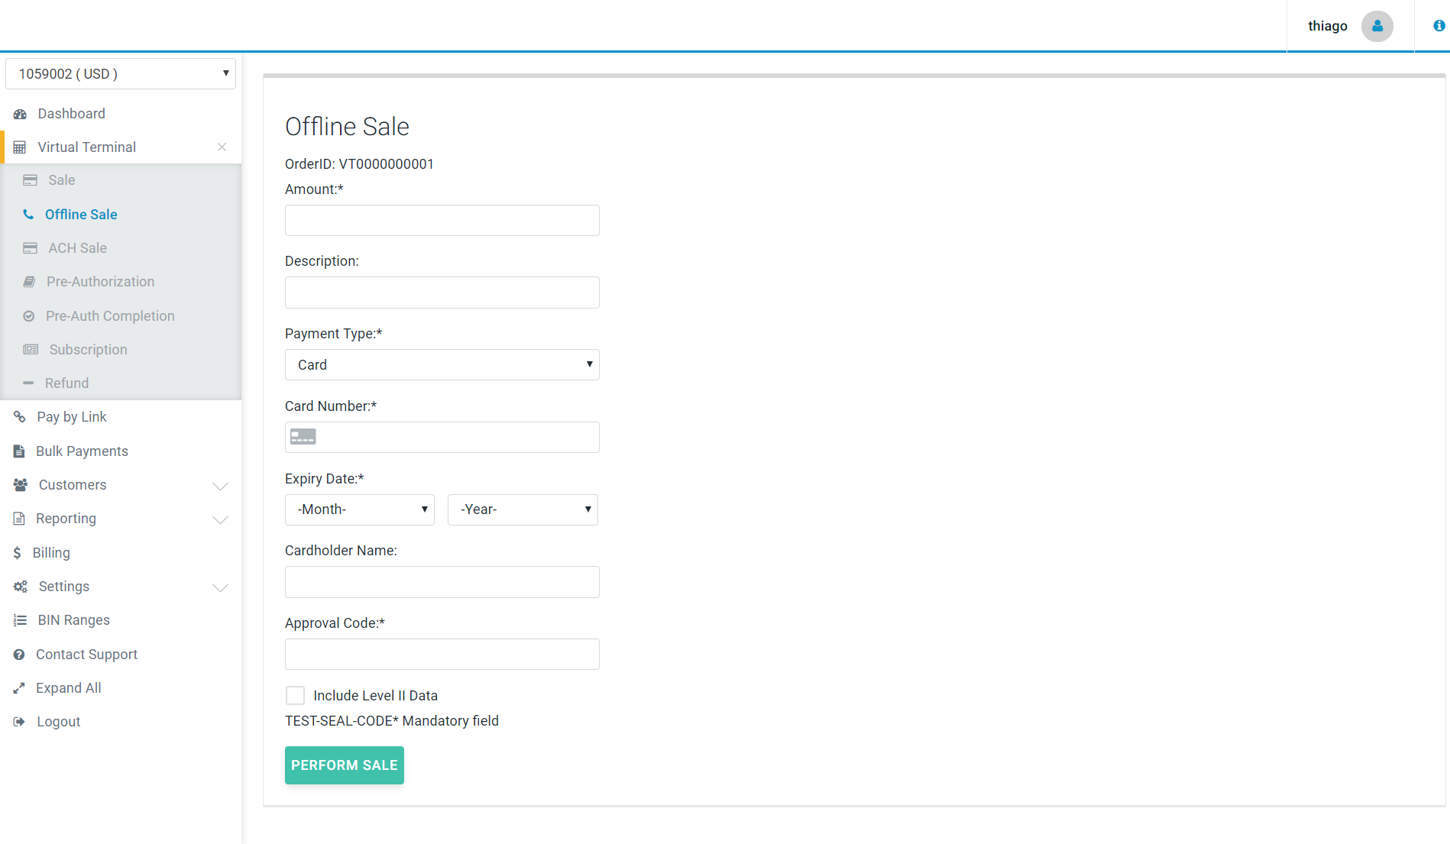The width and height of the screenshot is (1450, 844).
Task: Click the Billing dollar sign icon
Action: pos(18,553)
